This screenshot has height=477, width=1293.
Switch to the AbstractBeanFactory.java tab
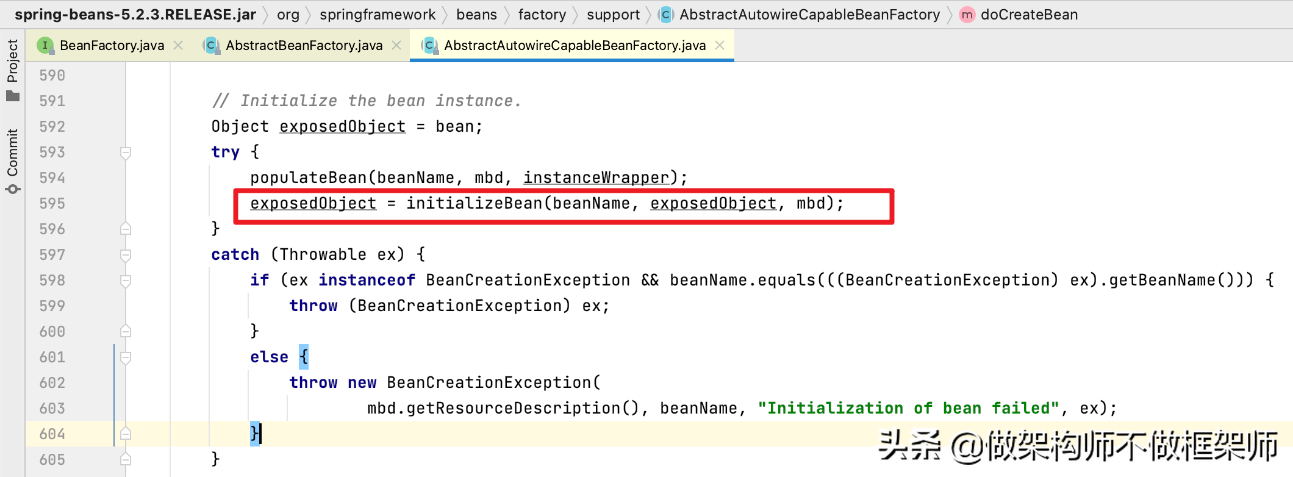304,46
